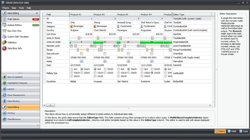Viewport: 250px width, 140px height.
Task: Click plus zoom button in Product #1 Reorder Level
Action: click(91, 46)
